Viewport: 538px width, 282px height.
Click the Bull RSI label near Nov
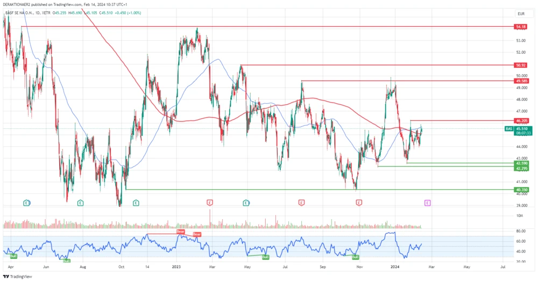tap(356, 257)
